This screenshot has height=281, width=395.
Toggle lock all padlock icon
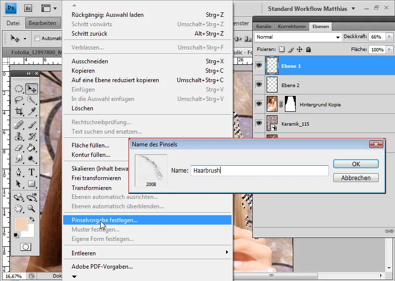(308, 49)
